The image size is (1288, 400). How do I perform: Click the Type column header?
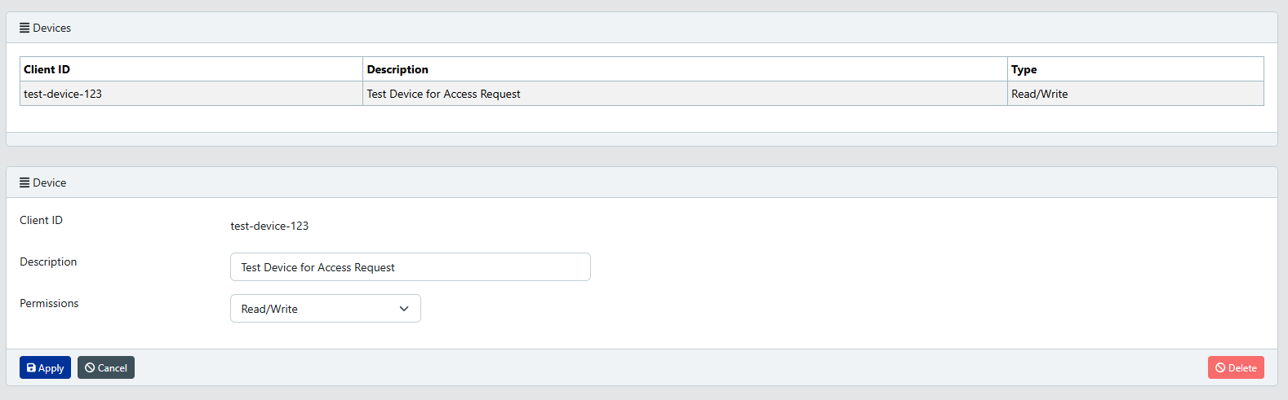click(x=1024, y=69)
